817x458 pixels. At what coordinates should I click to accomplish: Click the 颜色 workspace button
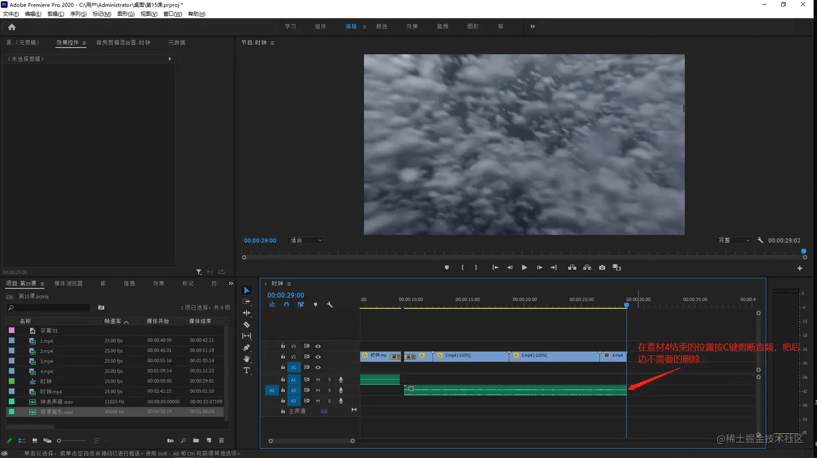click(x=381, y=26)
